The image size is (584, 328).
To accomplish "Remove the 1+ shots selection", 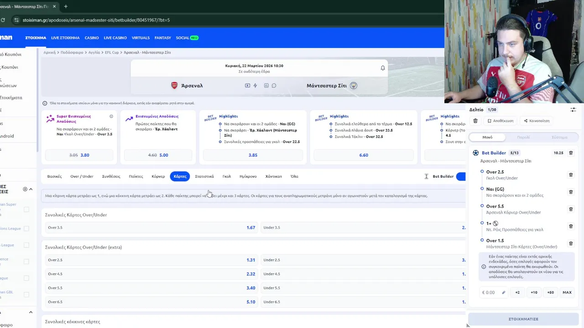I will click(571, 226).
